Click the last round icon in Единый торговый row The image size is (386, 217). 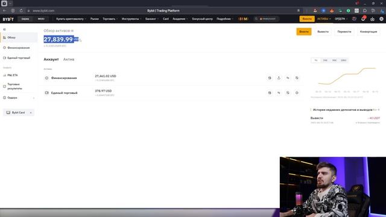pos(297,93)
